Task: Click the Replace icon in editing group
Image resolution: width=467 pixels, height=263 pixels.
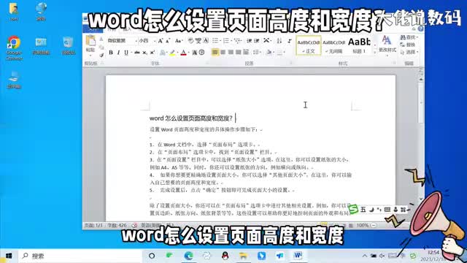Action: coord(408,45)
